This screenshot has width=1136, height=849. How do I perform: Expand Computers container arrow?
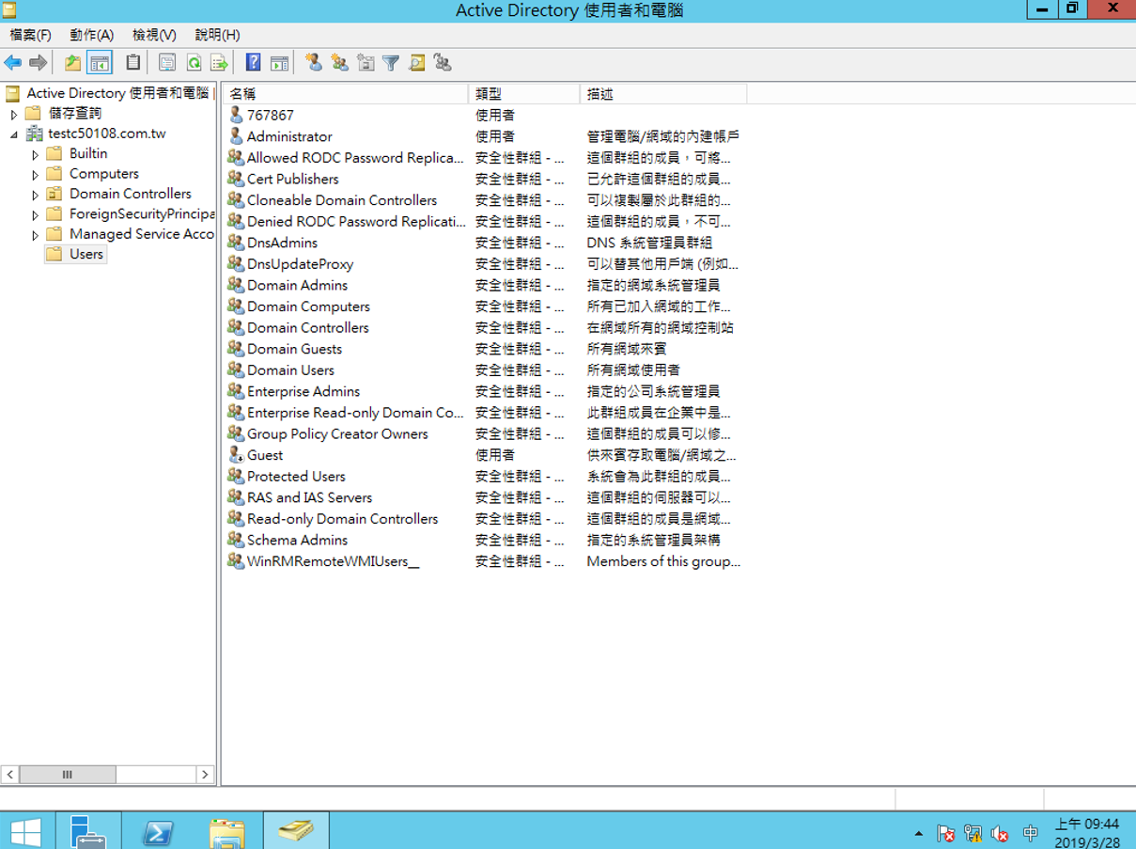[36, 175]
